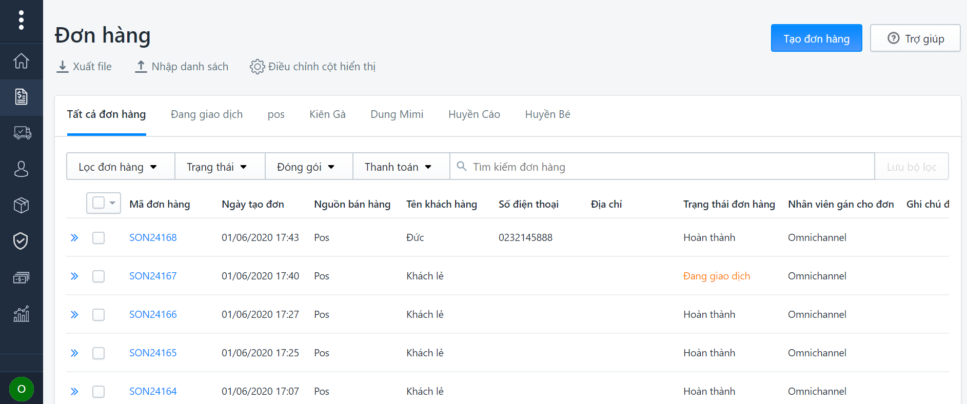967x404 pixels.
Task: Expand details of order SON24167
Action: point(74,276)
